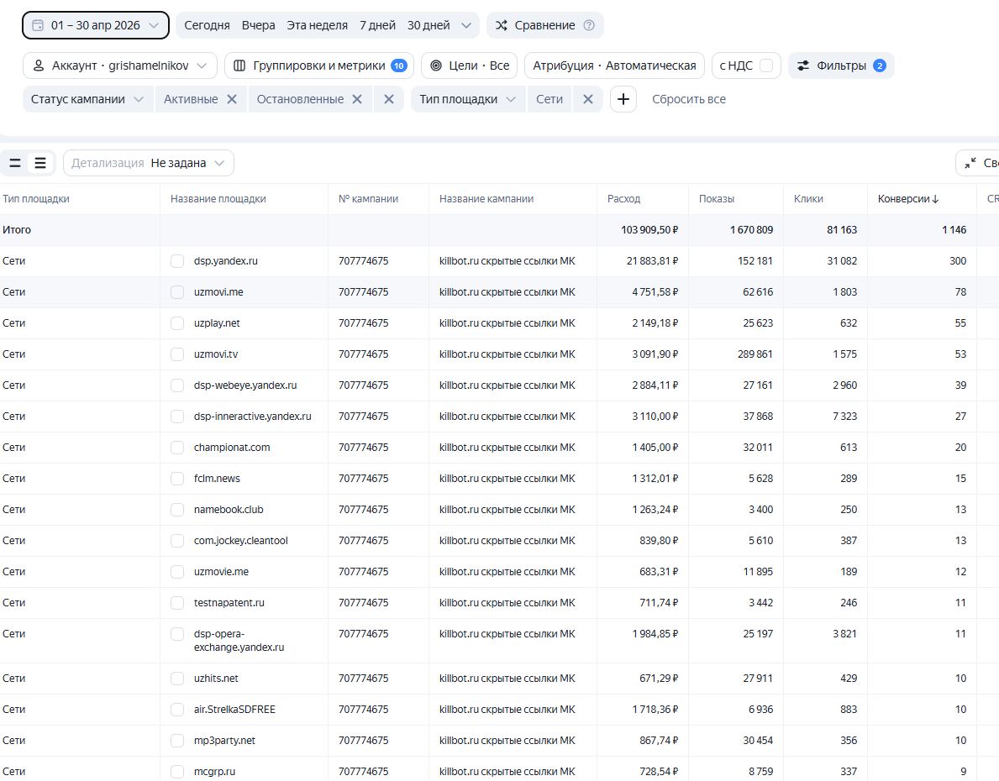This screenshot has height=781, width=999.
Task: Click the 'Показы' column header
Action: [717, 199]
